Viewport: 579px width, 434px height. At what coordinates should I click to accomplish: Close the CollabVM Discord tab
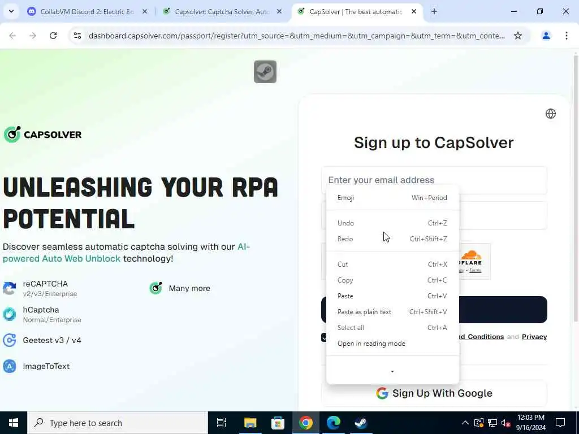[x=145, y=11]
